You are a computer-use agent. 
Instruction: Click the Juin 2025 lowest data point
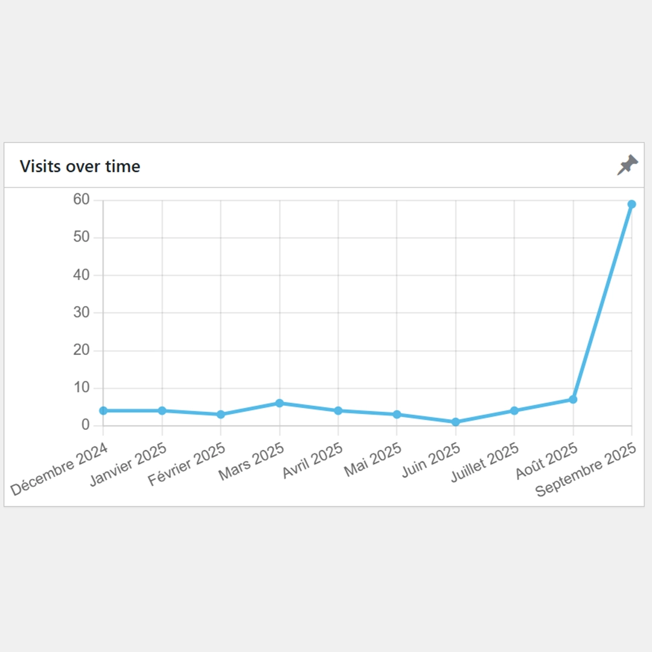[456, 421]
